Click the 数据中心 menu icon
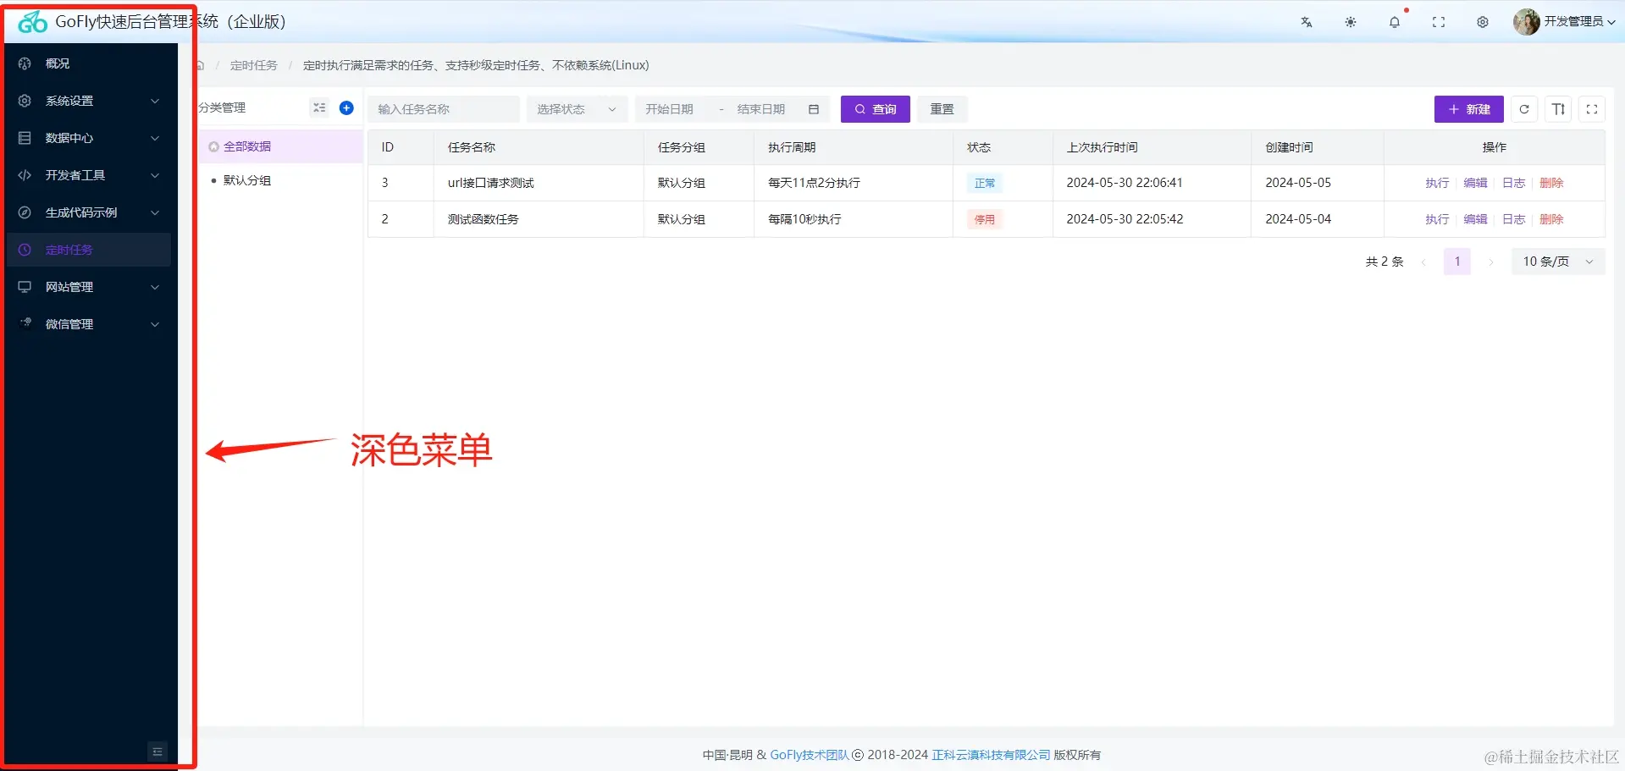Screen dimensions: 1625x771 pyautogui.click(x=25, y=138)
